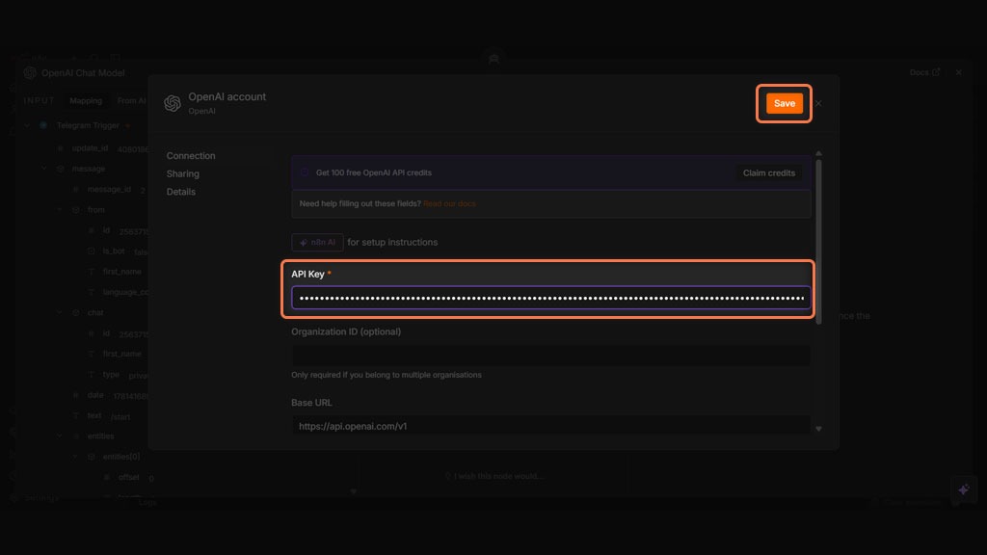Viewport: 987px width, 555px height.
Task: Select offset field in input tree
Action: (128, 477)
